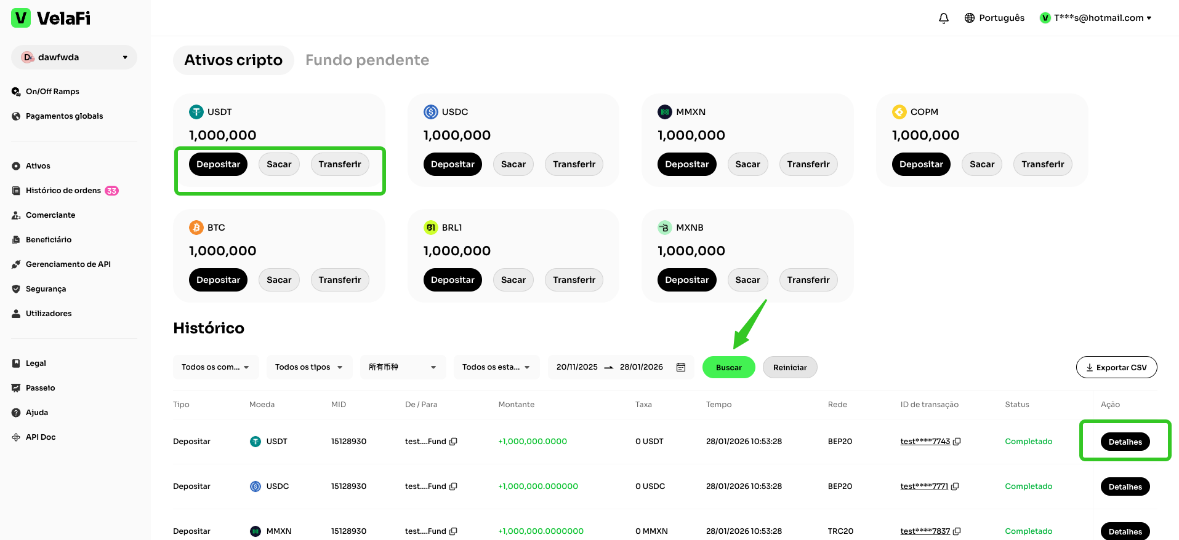Click the USDC coin icon in asset card
This screenshot has height=540, width=1179.
(430, 112)
